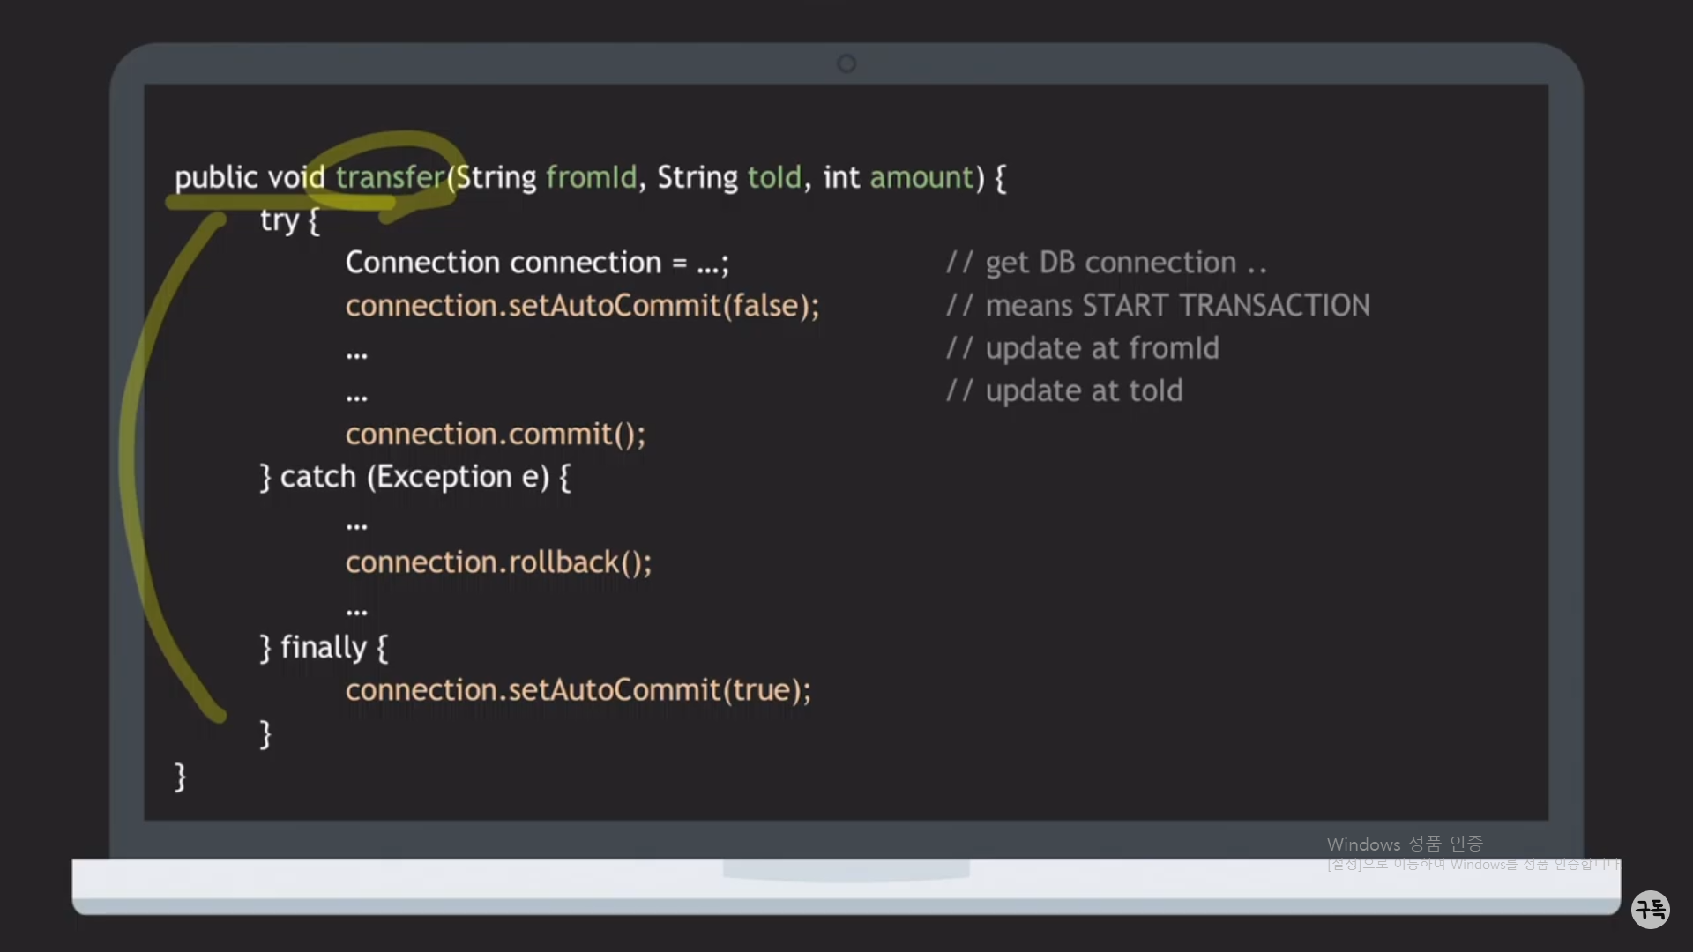
Task: Click the connection.commit() line
Action: pyautogui.click(x=495, y=434)
